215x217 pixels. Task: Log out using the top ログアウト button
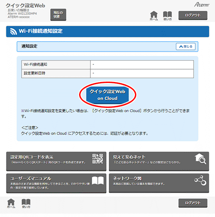click(x=193, y=15)
